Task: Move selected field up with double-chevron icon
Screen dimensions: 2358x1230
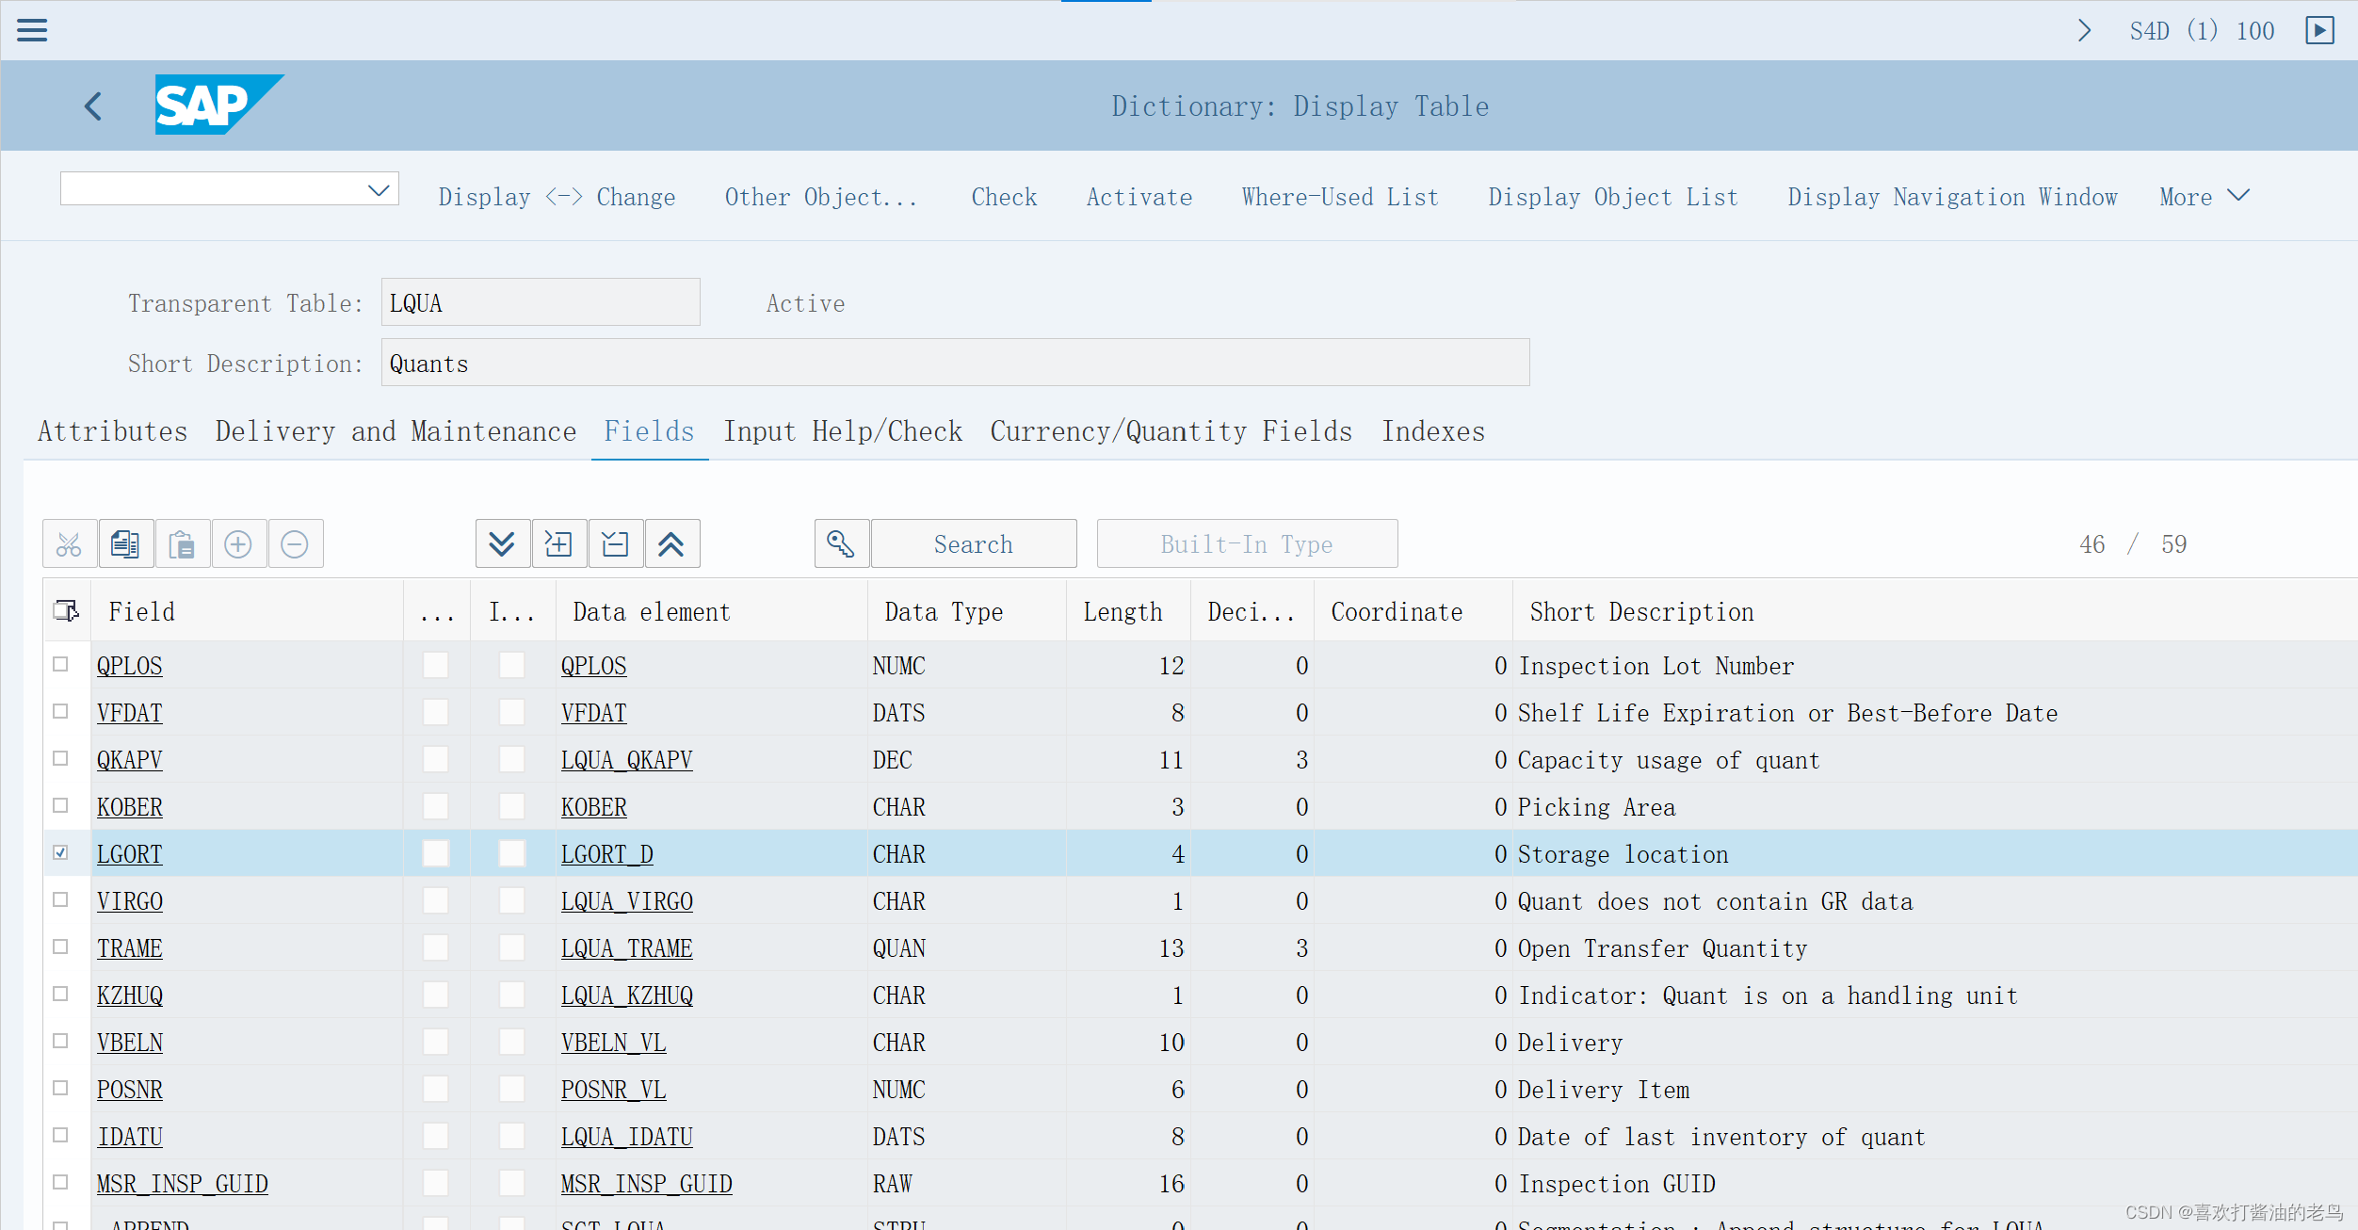Action: 671,543
